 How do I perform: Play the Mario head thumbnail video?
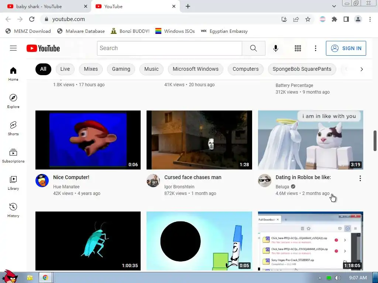(x=88, y=140)
